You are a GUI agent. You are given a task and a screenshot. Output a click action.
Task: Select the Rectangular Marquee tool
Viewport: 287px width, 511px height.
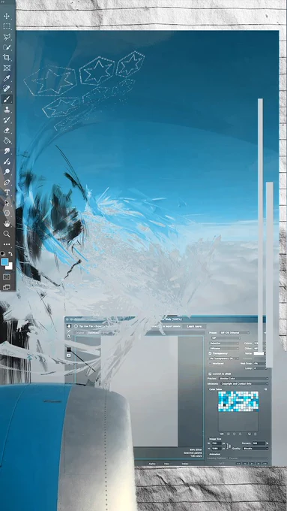[x=7, y=26]
